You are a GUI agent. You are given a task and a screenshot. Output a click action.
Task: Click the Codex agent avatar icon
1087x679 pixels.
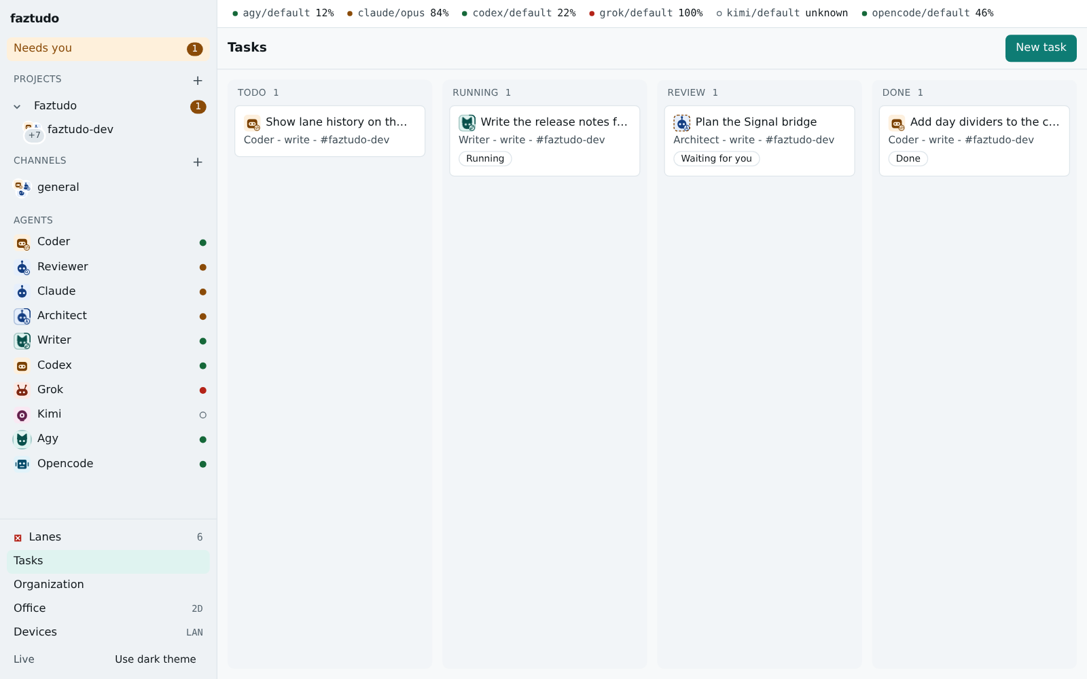[22, 366]
